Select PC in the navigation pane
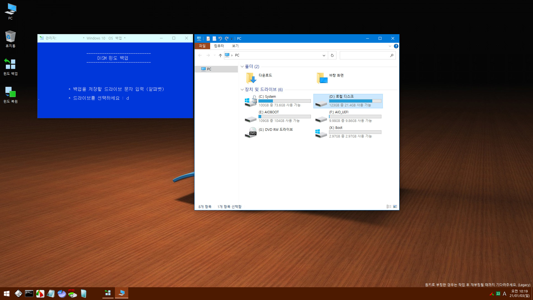Viewport: 533px width, 300px height. (216, 69)
